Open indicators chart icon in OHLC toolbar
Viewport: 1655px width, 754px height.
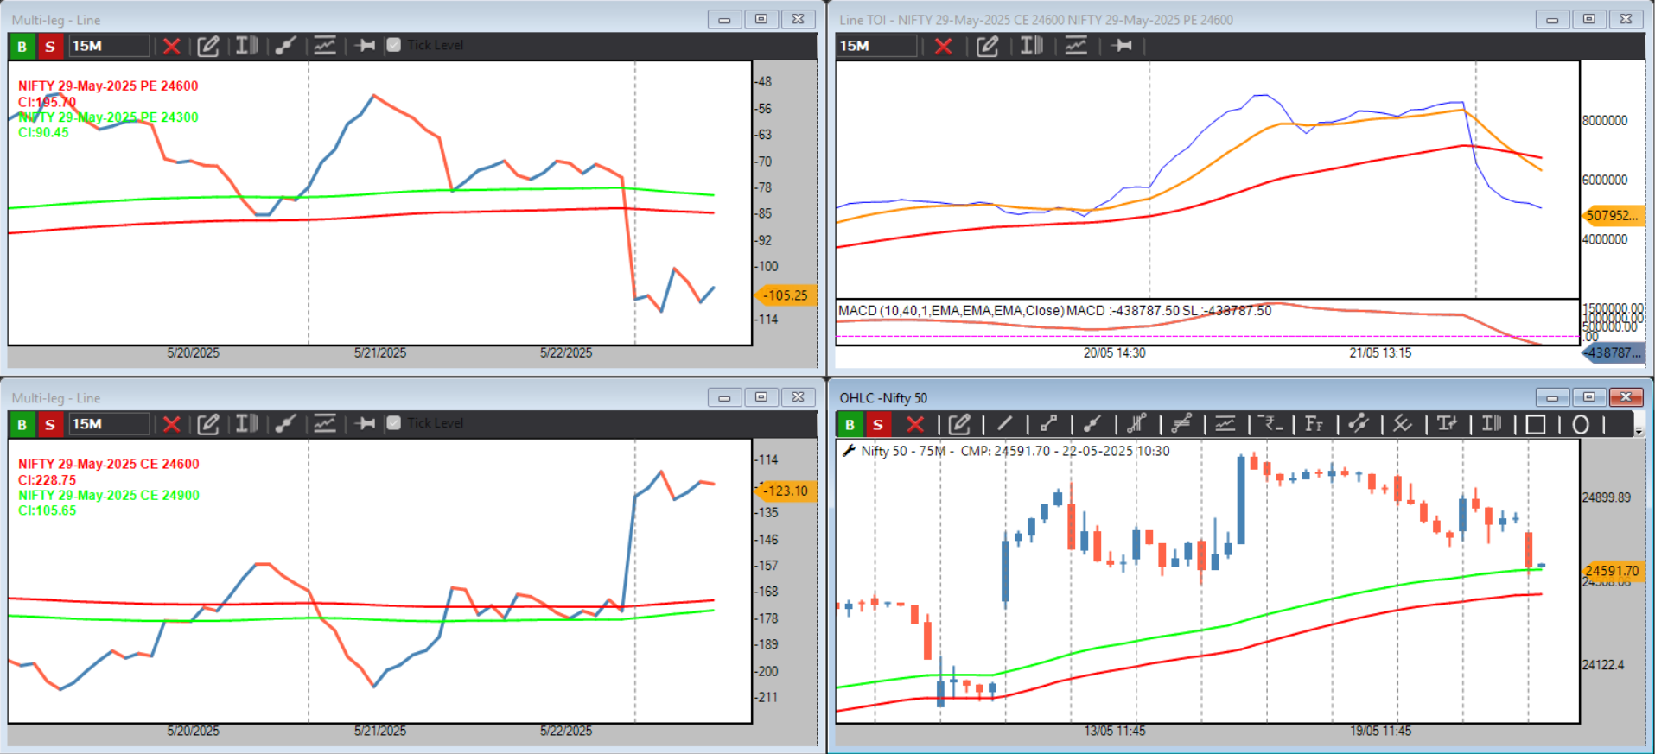click(x=1225, y=423)
